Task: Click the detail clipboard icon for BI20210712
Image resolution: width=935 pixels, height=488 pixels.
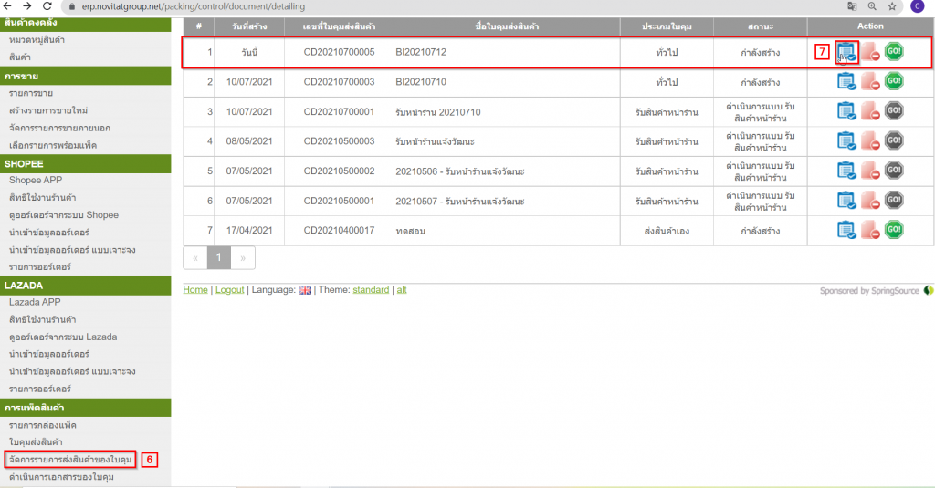Action: point(846,52)
